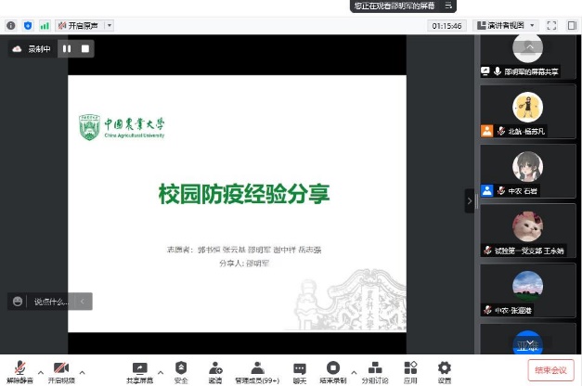Open the 聊天 chat panel
582x386 pixels.
pyautogui.click(x=299, y=370)
